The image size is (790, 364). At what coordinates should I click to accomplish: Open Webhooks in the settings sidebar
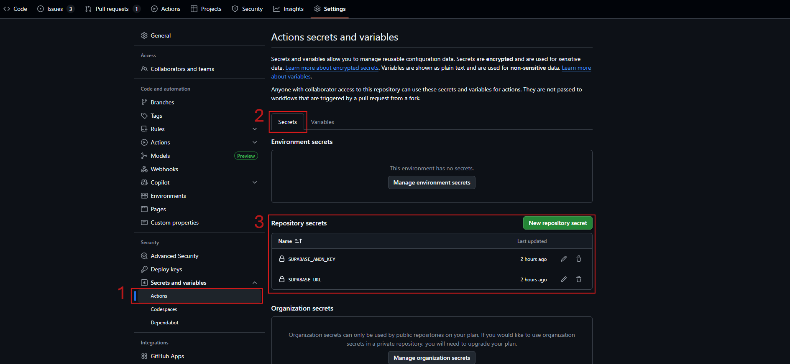coord(164,169)
